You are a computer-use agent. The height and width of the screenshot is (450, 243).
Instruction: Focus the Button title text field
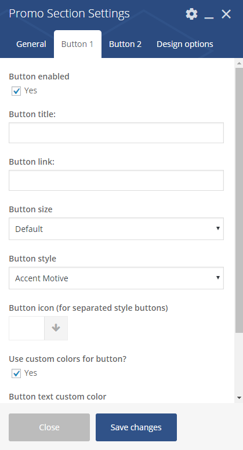click(116, 133)
